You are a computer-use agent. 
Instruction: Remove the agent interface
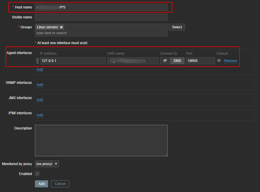[x=230, y=61]
